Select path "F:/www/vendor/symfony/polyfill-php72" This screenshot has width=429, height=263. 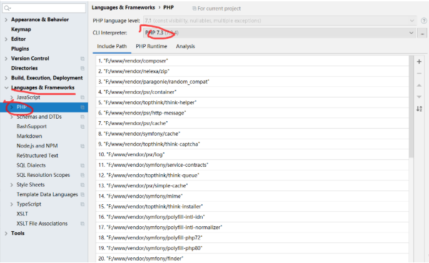point(252,237)
